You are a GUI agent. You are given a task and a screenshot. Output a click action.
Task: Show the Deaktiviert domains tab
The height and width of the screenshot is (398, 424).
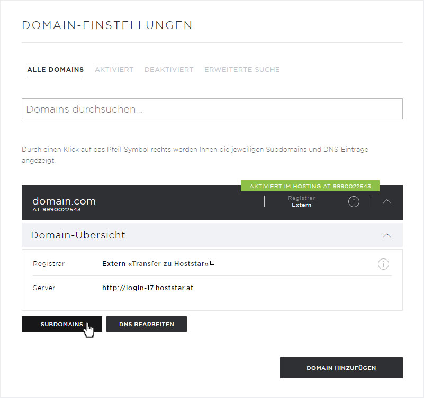click(169, 70)
